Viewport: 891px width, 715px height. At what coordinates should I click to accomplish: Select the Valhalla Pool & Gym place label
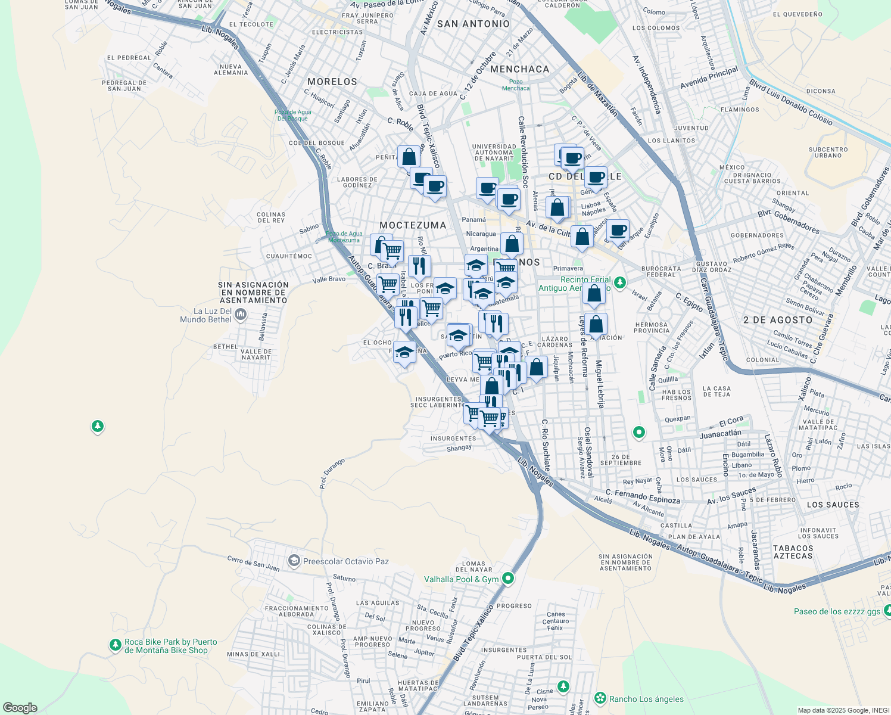coord(462,579)
